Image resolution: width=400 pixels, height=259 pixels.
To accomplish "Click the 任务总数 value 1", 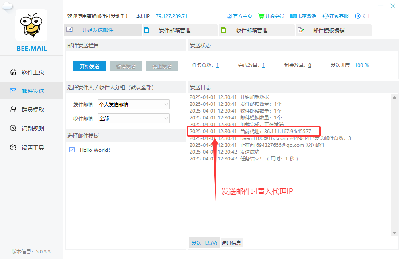I will pos(217,65).
